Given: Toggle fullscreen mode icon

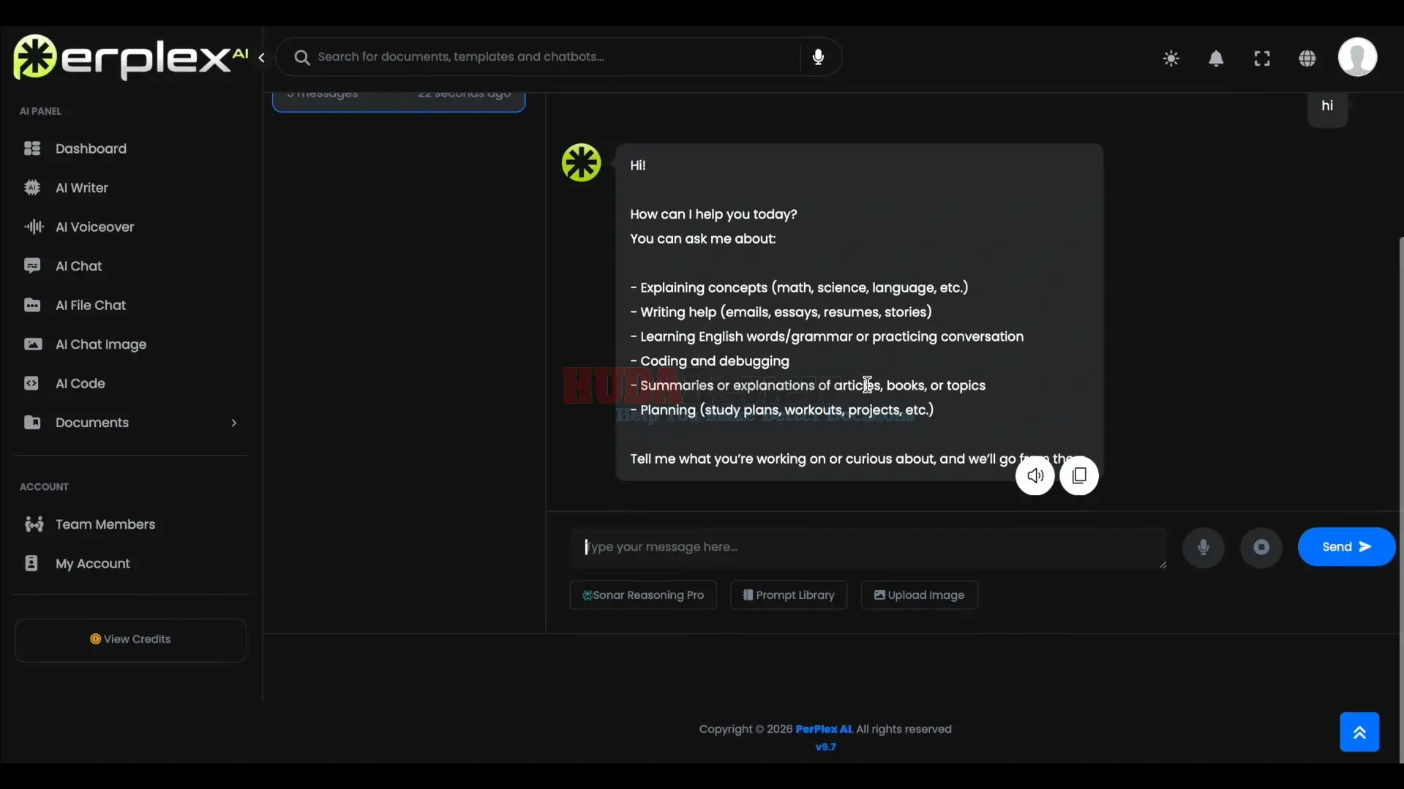Looking at the screenshot, I should pyautogui.click(x=1262, y=58).
